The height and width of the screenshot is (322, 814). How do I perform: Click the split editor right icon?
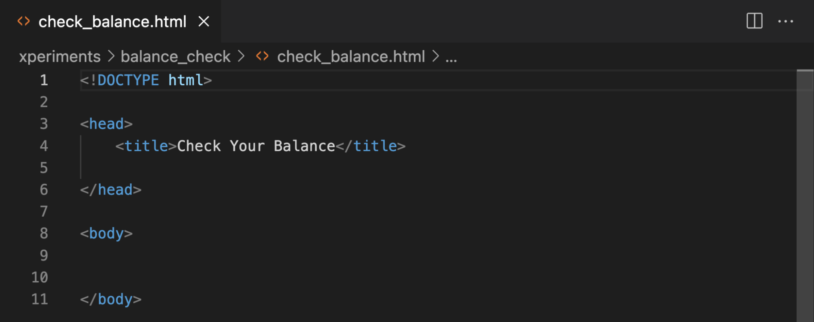[x=754, y=21]
